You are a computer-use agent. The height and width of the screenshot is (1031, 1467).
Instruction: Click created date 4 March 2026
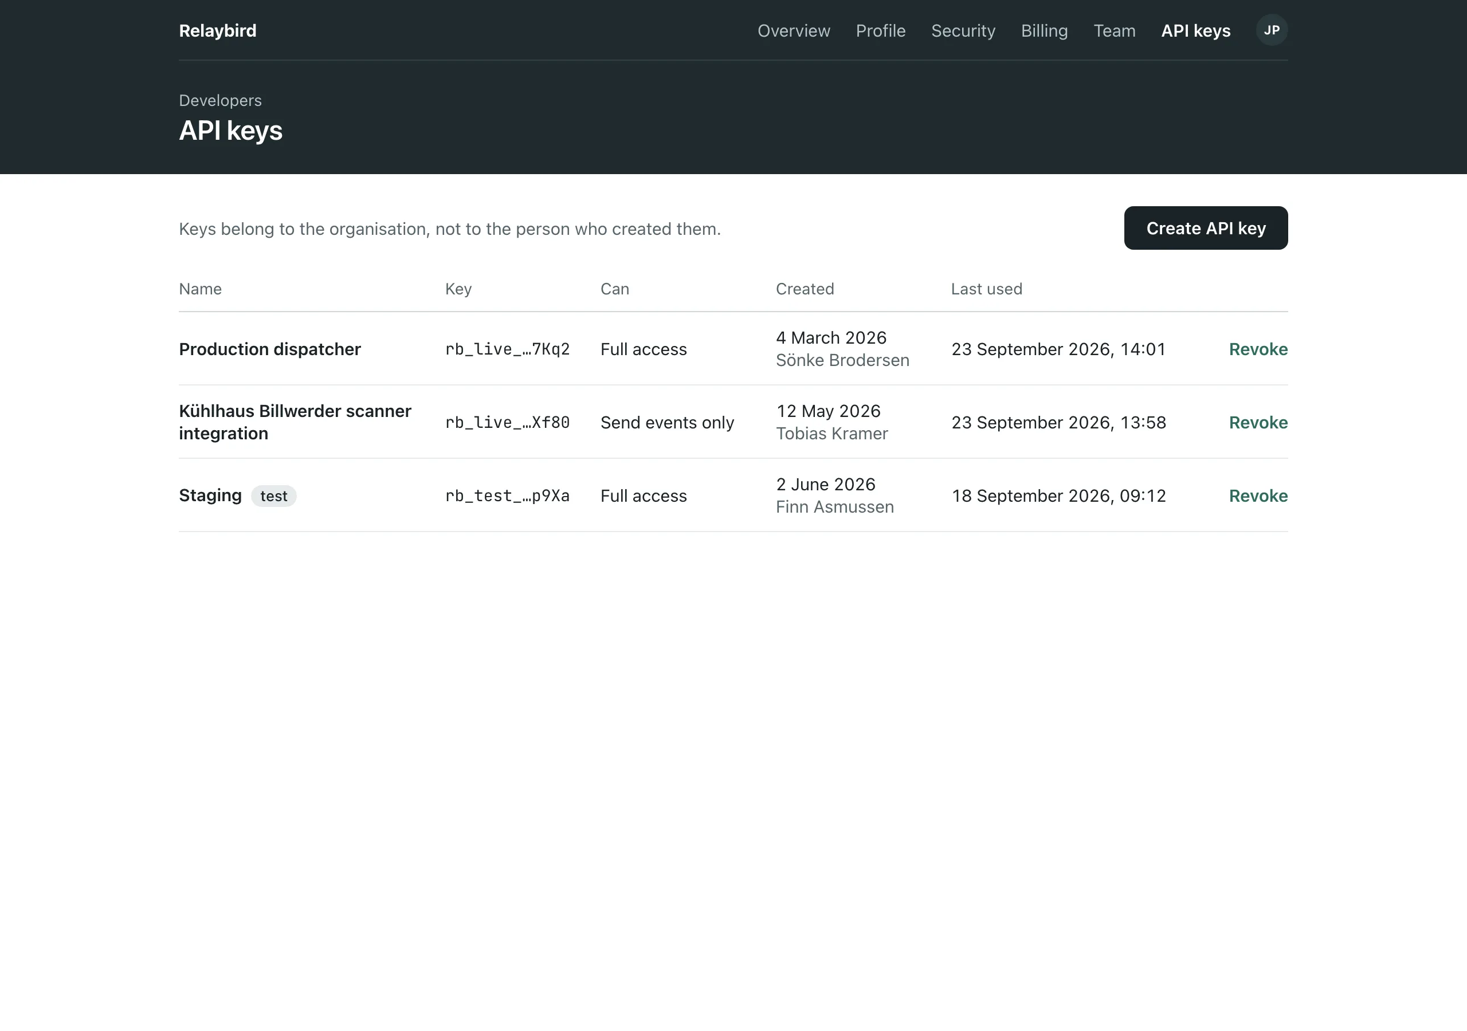(831, 337)
